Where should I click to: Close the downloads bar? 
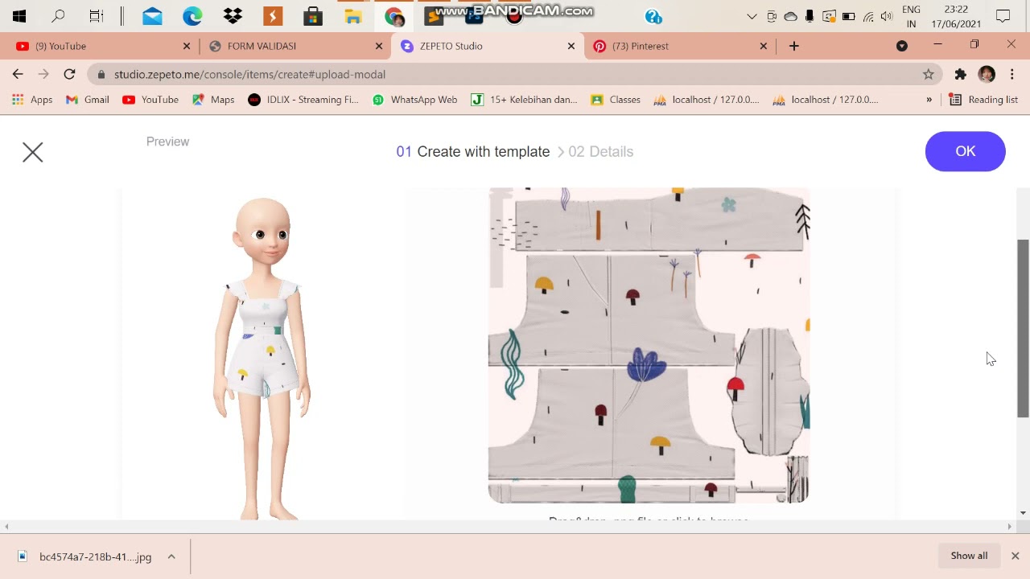tap(1015, 556)
